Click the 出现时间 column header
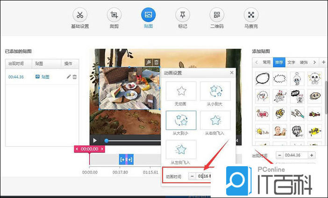Viewport: 328px width, 198px height. tap(16, 64)
